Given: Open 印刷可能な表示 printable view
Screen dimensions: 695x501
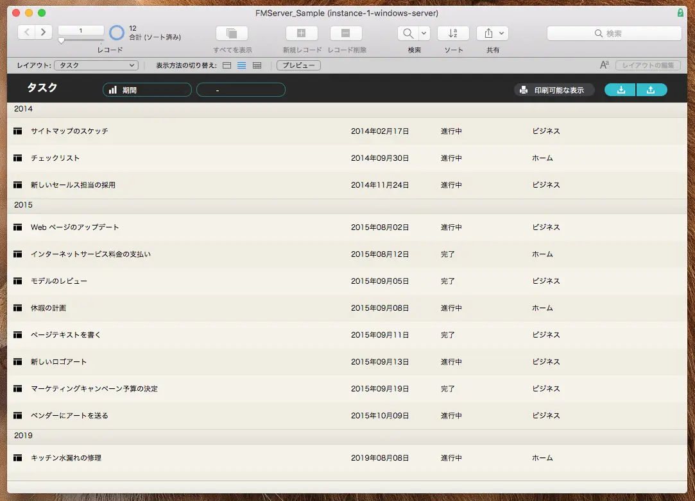Looking at the screenshot, I should click(x=553, y=90).
